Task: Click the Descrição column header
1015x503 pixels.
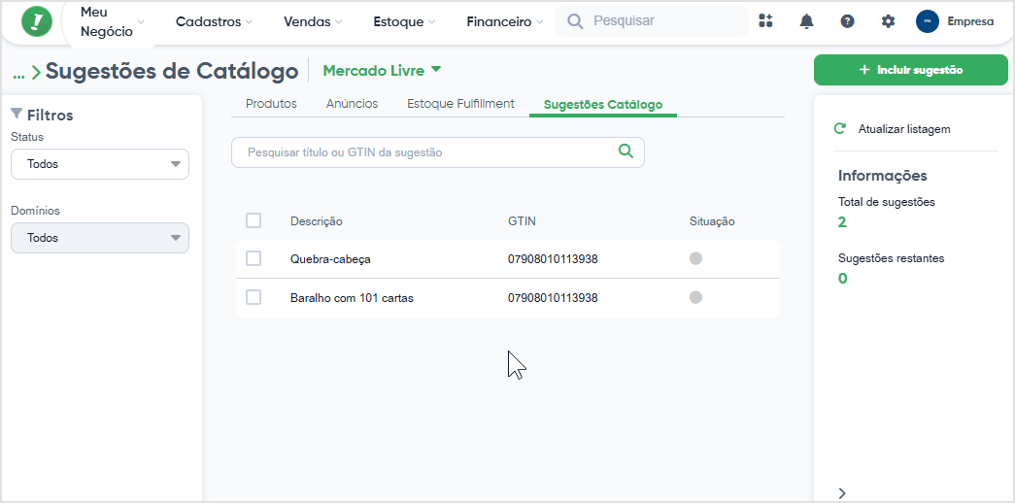Action: point(317,221)
